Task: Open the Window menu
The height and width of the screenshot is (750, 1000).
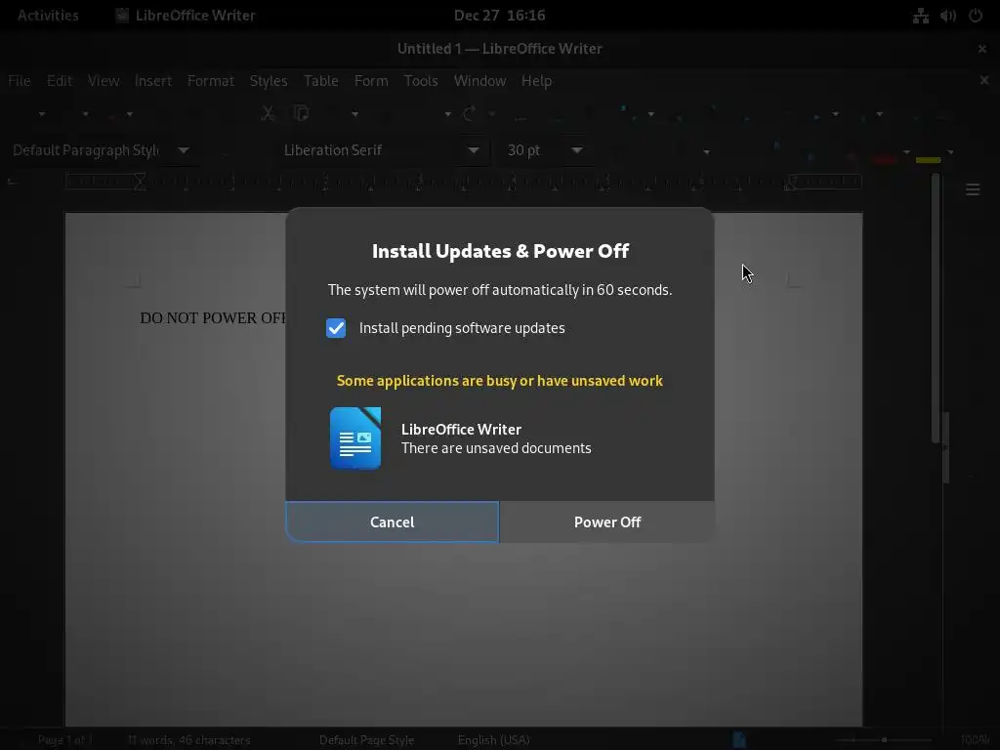Action: (479, 81)
